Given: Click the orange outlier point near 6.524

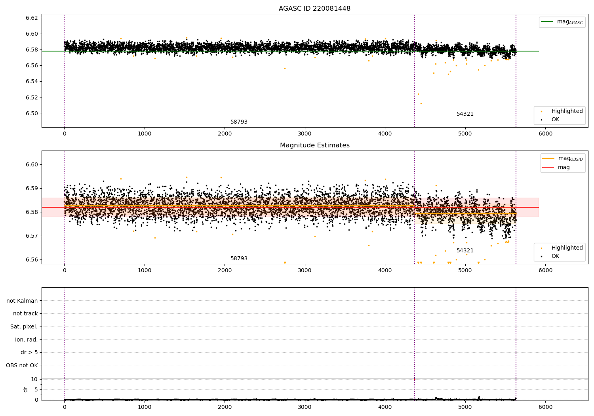Looking at the screenshot, I should point(418,94).
